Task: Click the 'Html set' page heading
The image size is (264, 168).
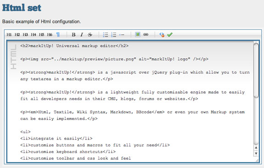Action: click(x=22, y=8)
